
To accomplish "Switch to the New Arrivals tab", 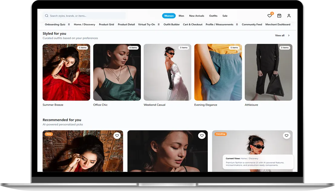I will pyautogui.click(x=197, y=16).
